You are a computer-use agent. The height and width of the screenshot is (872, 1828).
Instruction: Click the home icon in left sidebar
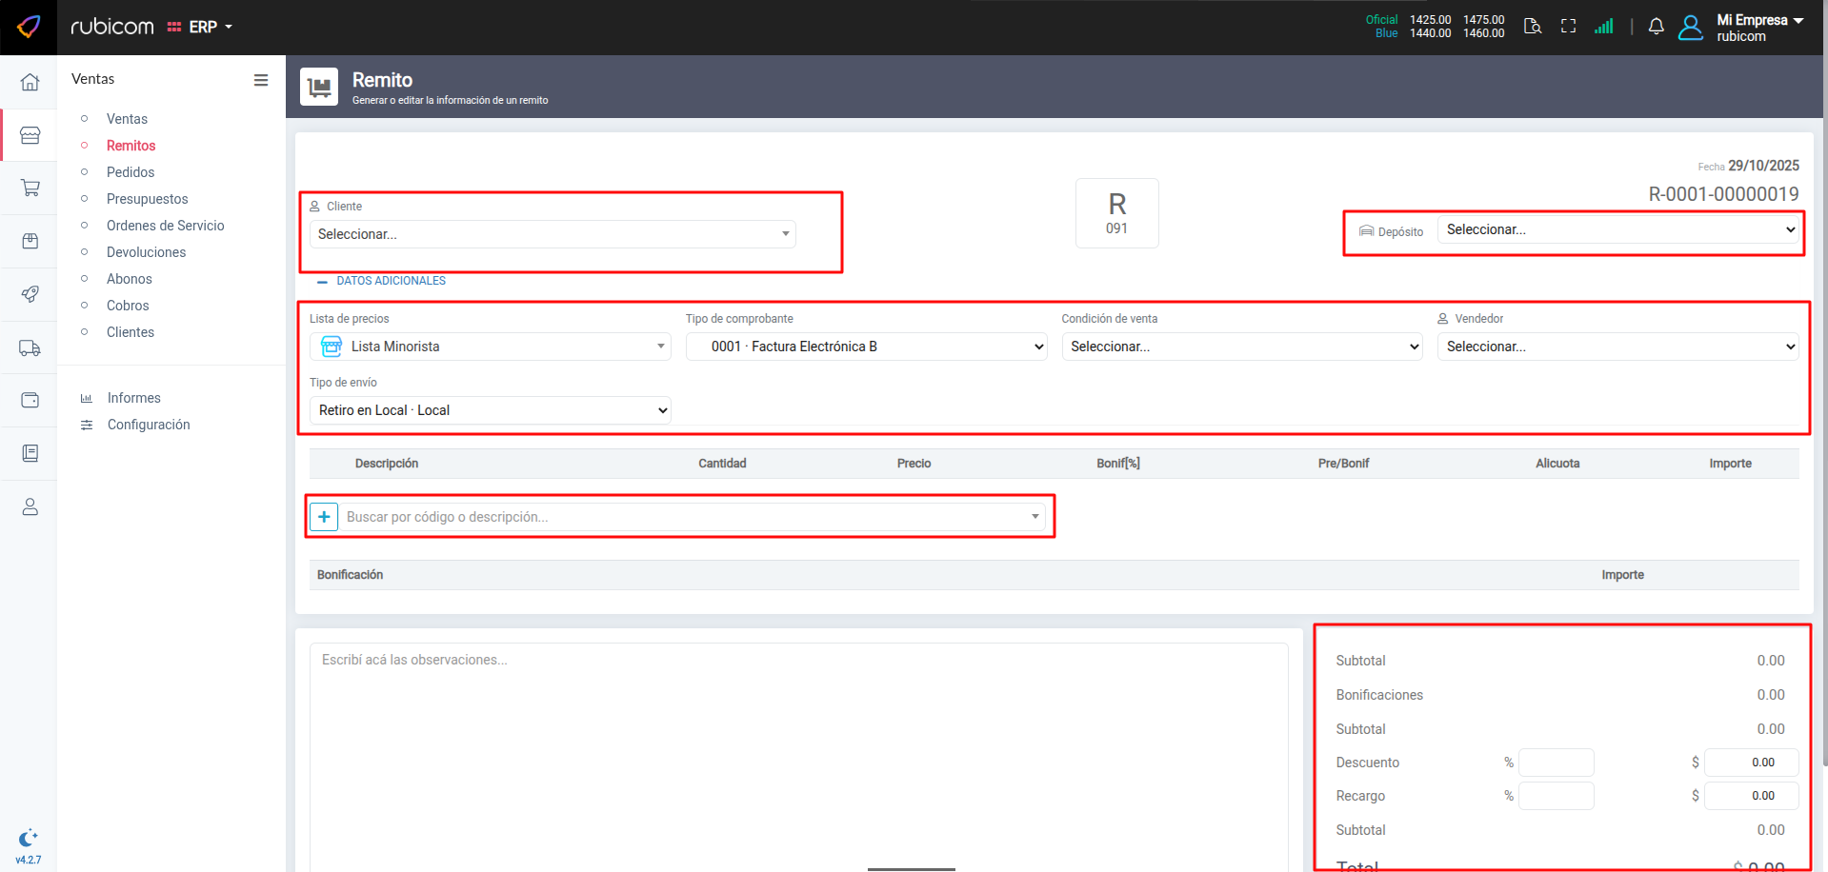pyautogui.click(x=30, y=82)
